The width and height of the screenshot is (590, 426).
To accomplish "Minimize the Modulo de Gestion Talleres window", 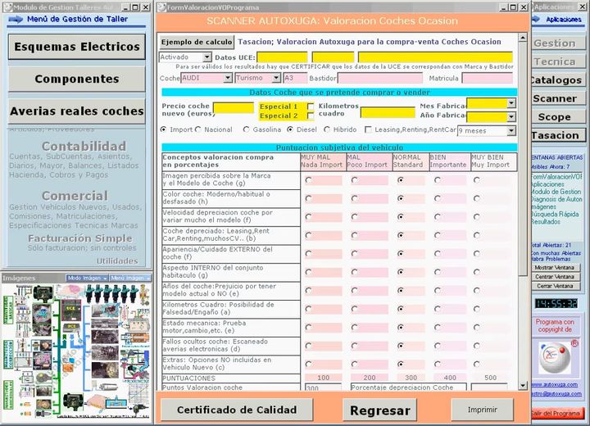I will [127, 7].
